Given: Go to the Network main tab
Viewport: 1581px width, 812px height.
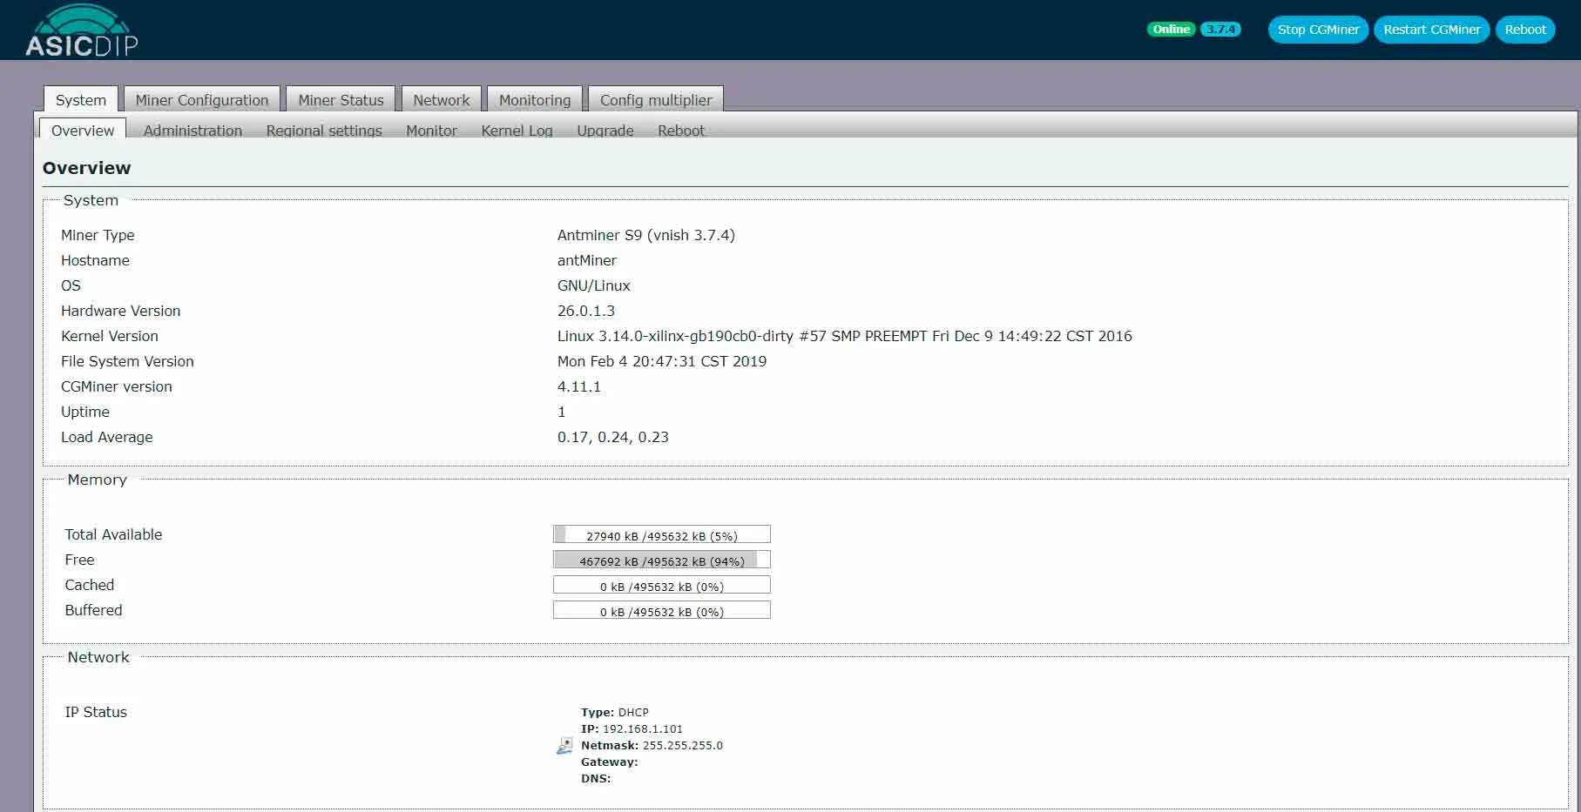Looking at the screenshot, I should pyautogui.click(x=441, y=100).
